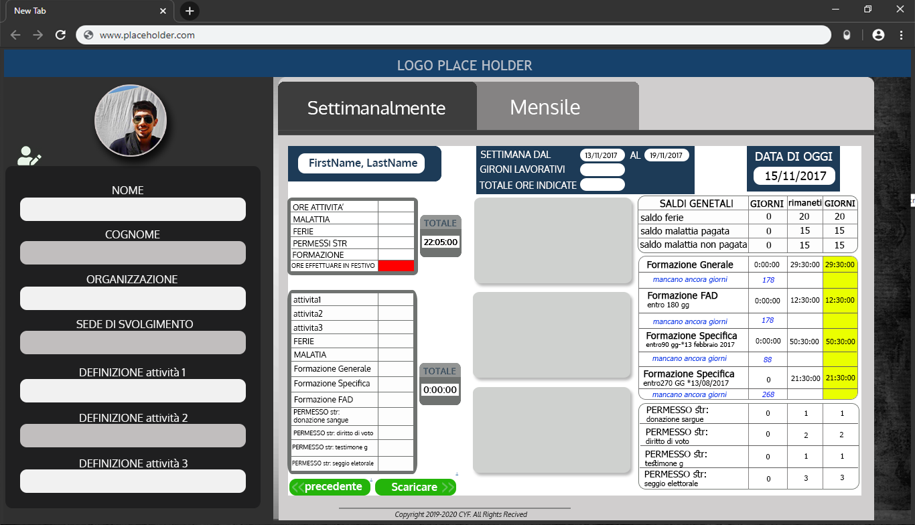This screenshot has width=915, height=525.
Task: Click the MALATTIA row in hours table
Action: [x=352, y=219]
